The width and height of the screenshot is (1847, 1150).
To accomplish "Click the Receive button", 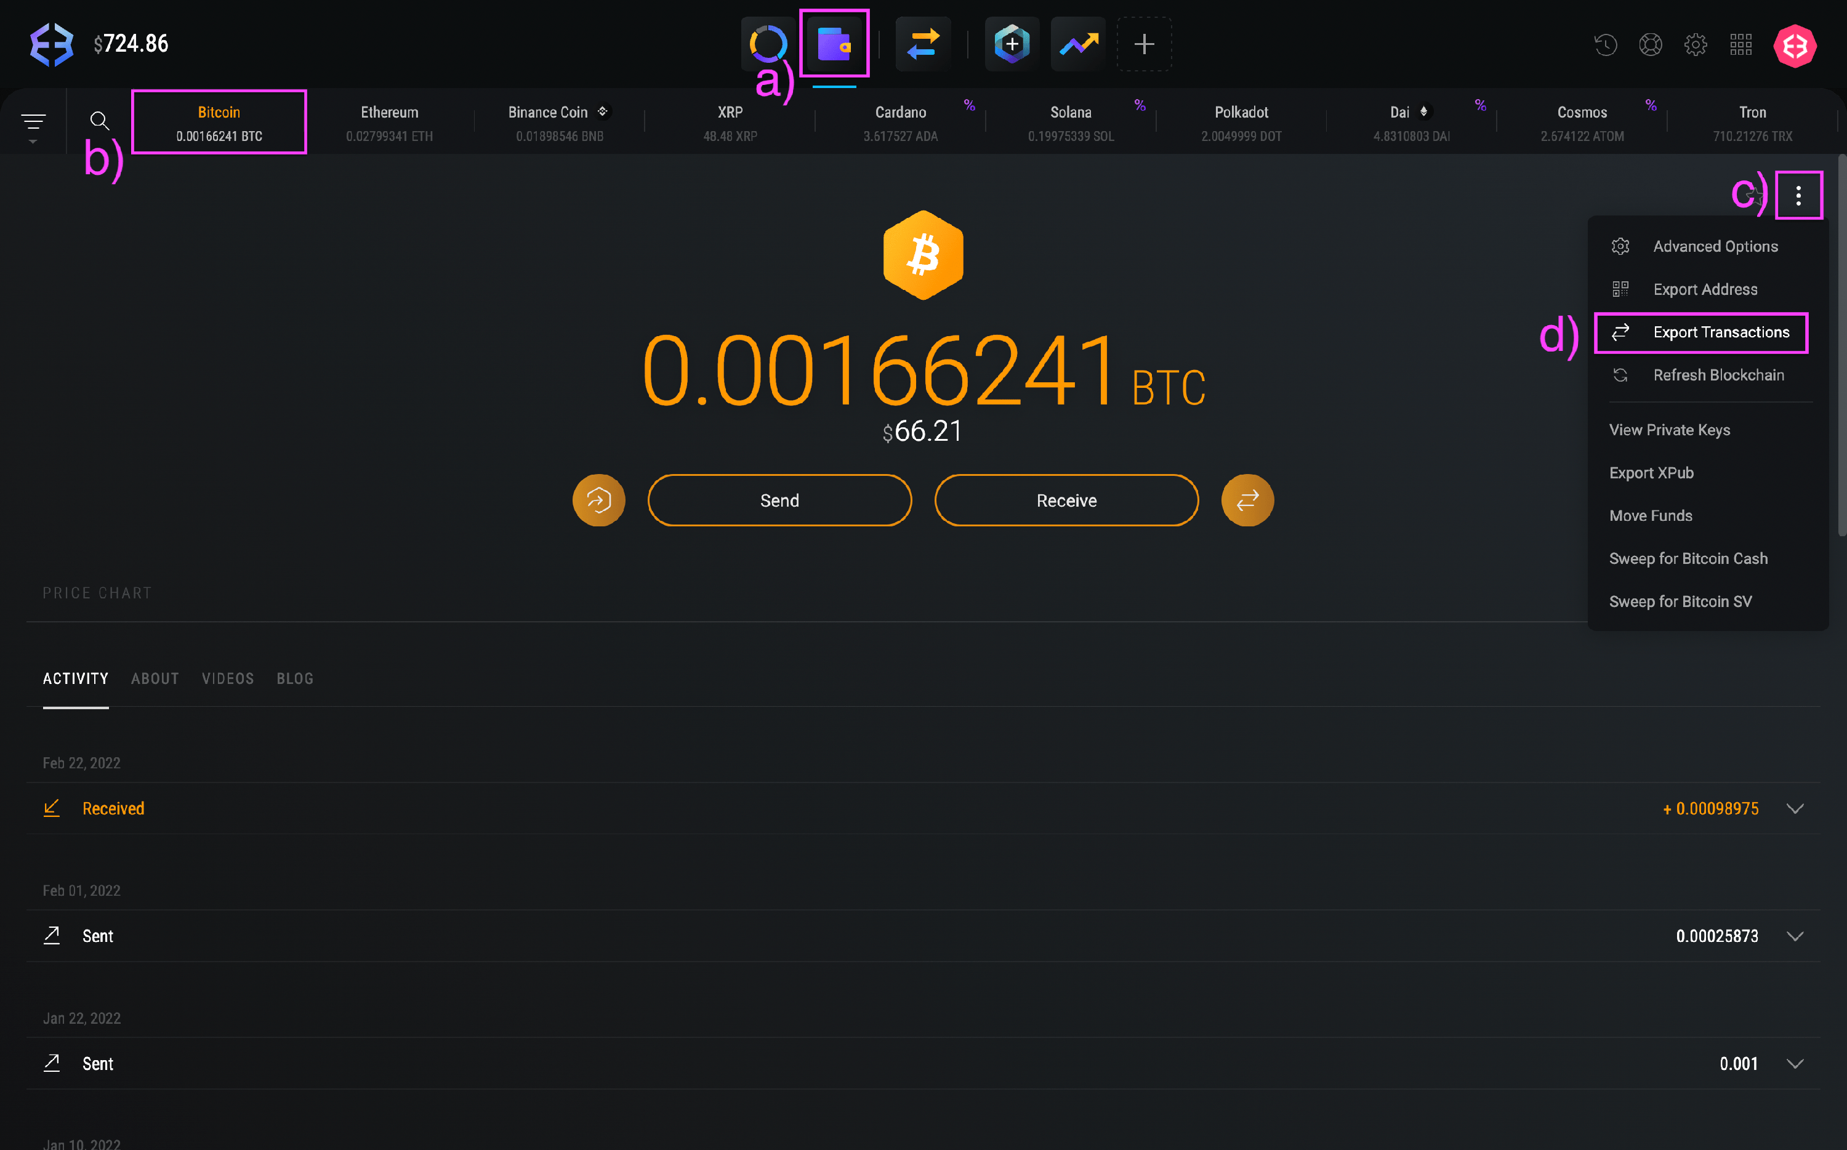I will (1066, 501).
